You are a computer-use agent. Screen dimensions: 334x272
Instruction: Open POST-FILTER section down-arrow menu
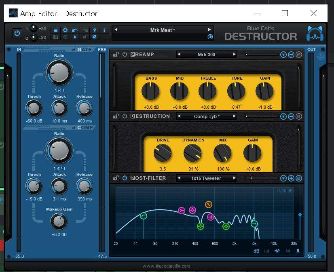[283, 178]
